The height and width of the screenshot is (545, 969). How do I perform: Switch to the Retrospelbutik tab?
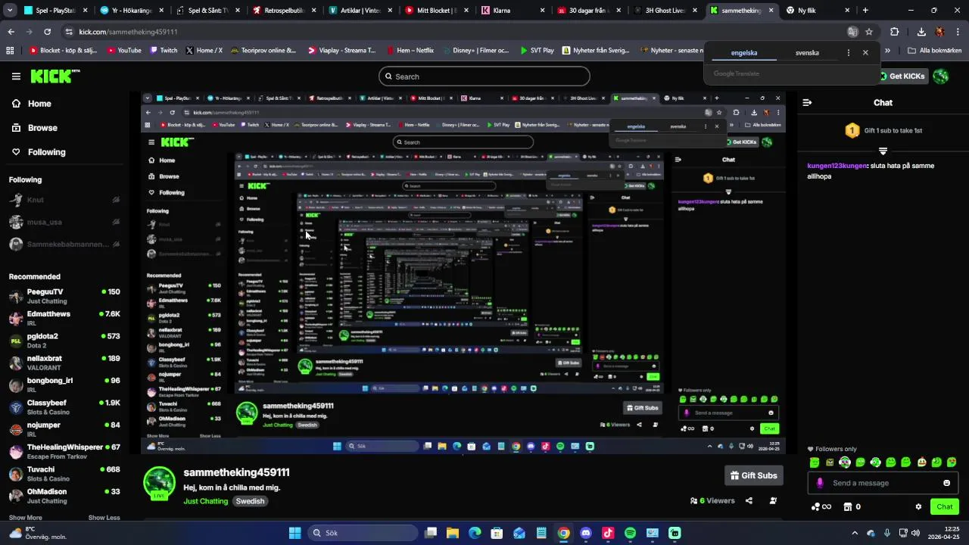[285, 11]
